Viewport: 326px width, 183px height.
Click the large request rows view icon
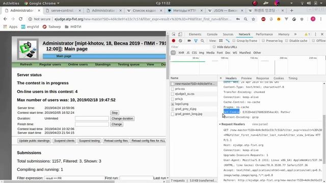pyautogui.click(x=221, y=41)
